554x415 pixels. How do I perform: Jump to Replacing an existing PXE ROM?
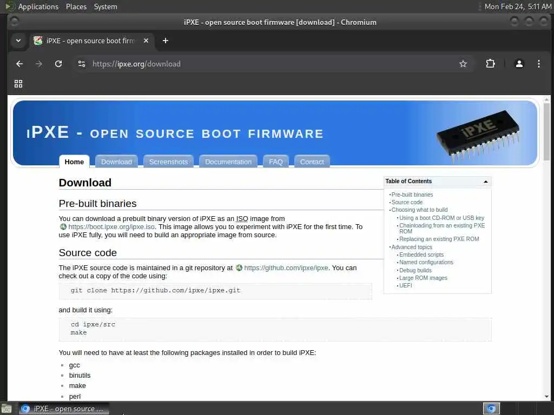click(439, 239)
